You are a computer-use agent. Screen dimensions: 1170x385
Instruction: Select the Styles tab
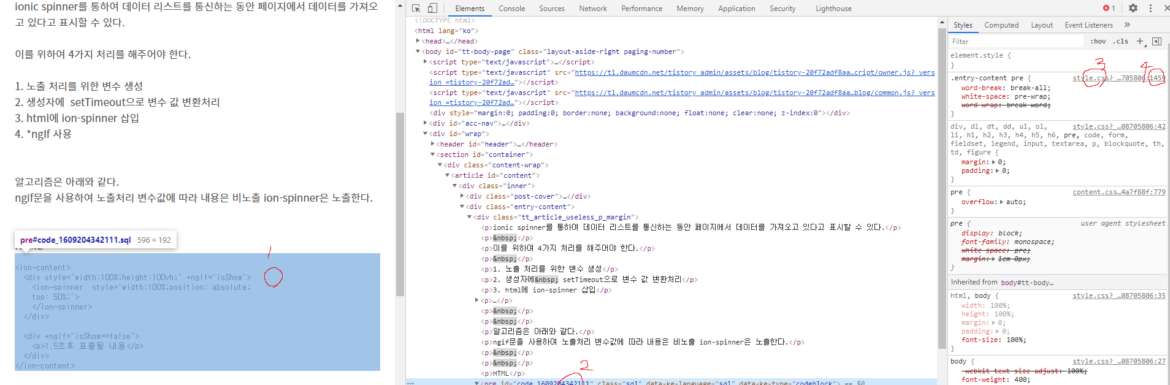(963, 25)
